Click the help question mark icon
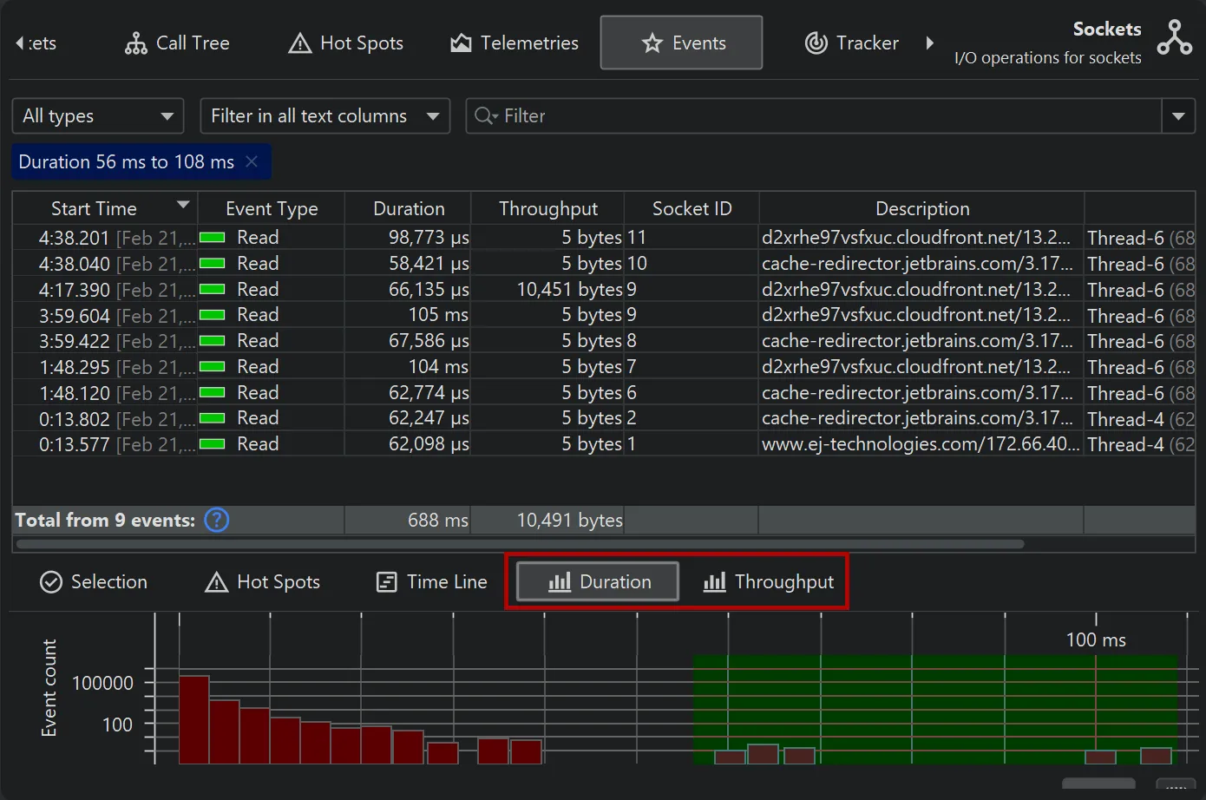1206x800 pixels. pos(216,520)
